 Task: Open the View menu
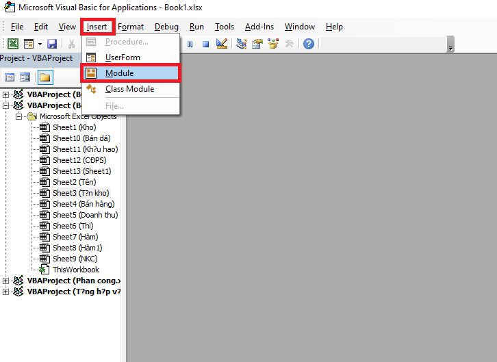pos(67,27)
